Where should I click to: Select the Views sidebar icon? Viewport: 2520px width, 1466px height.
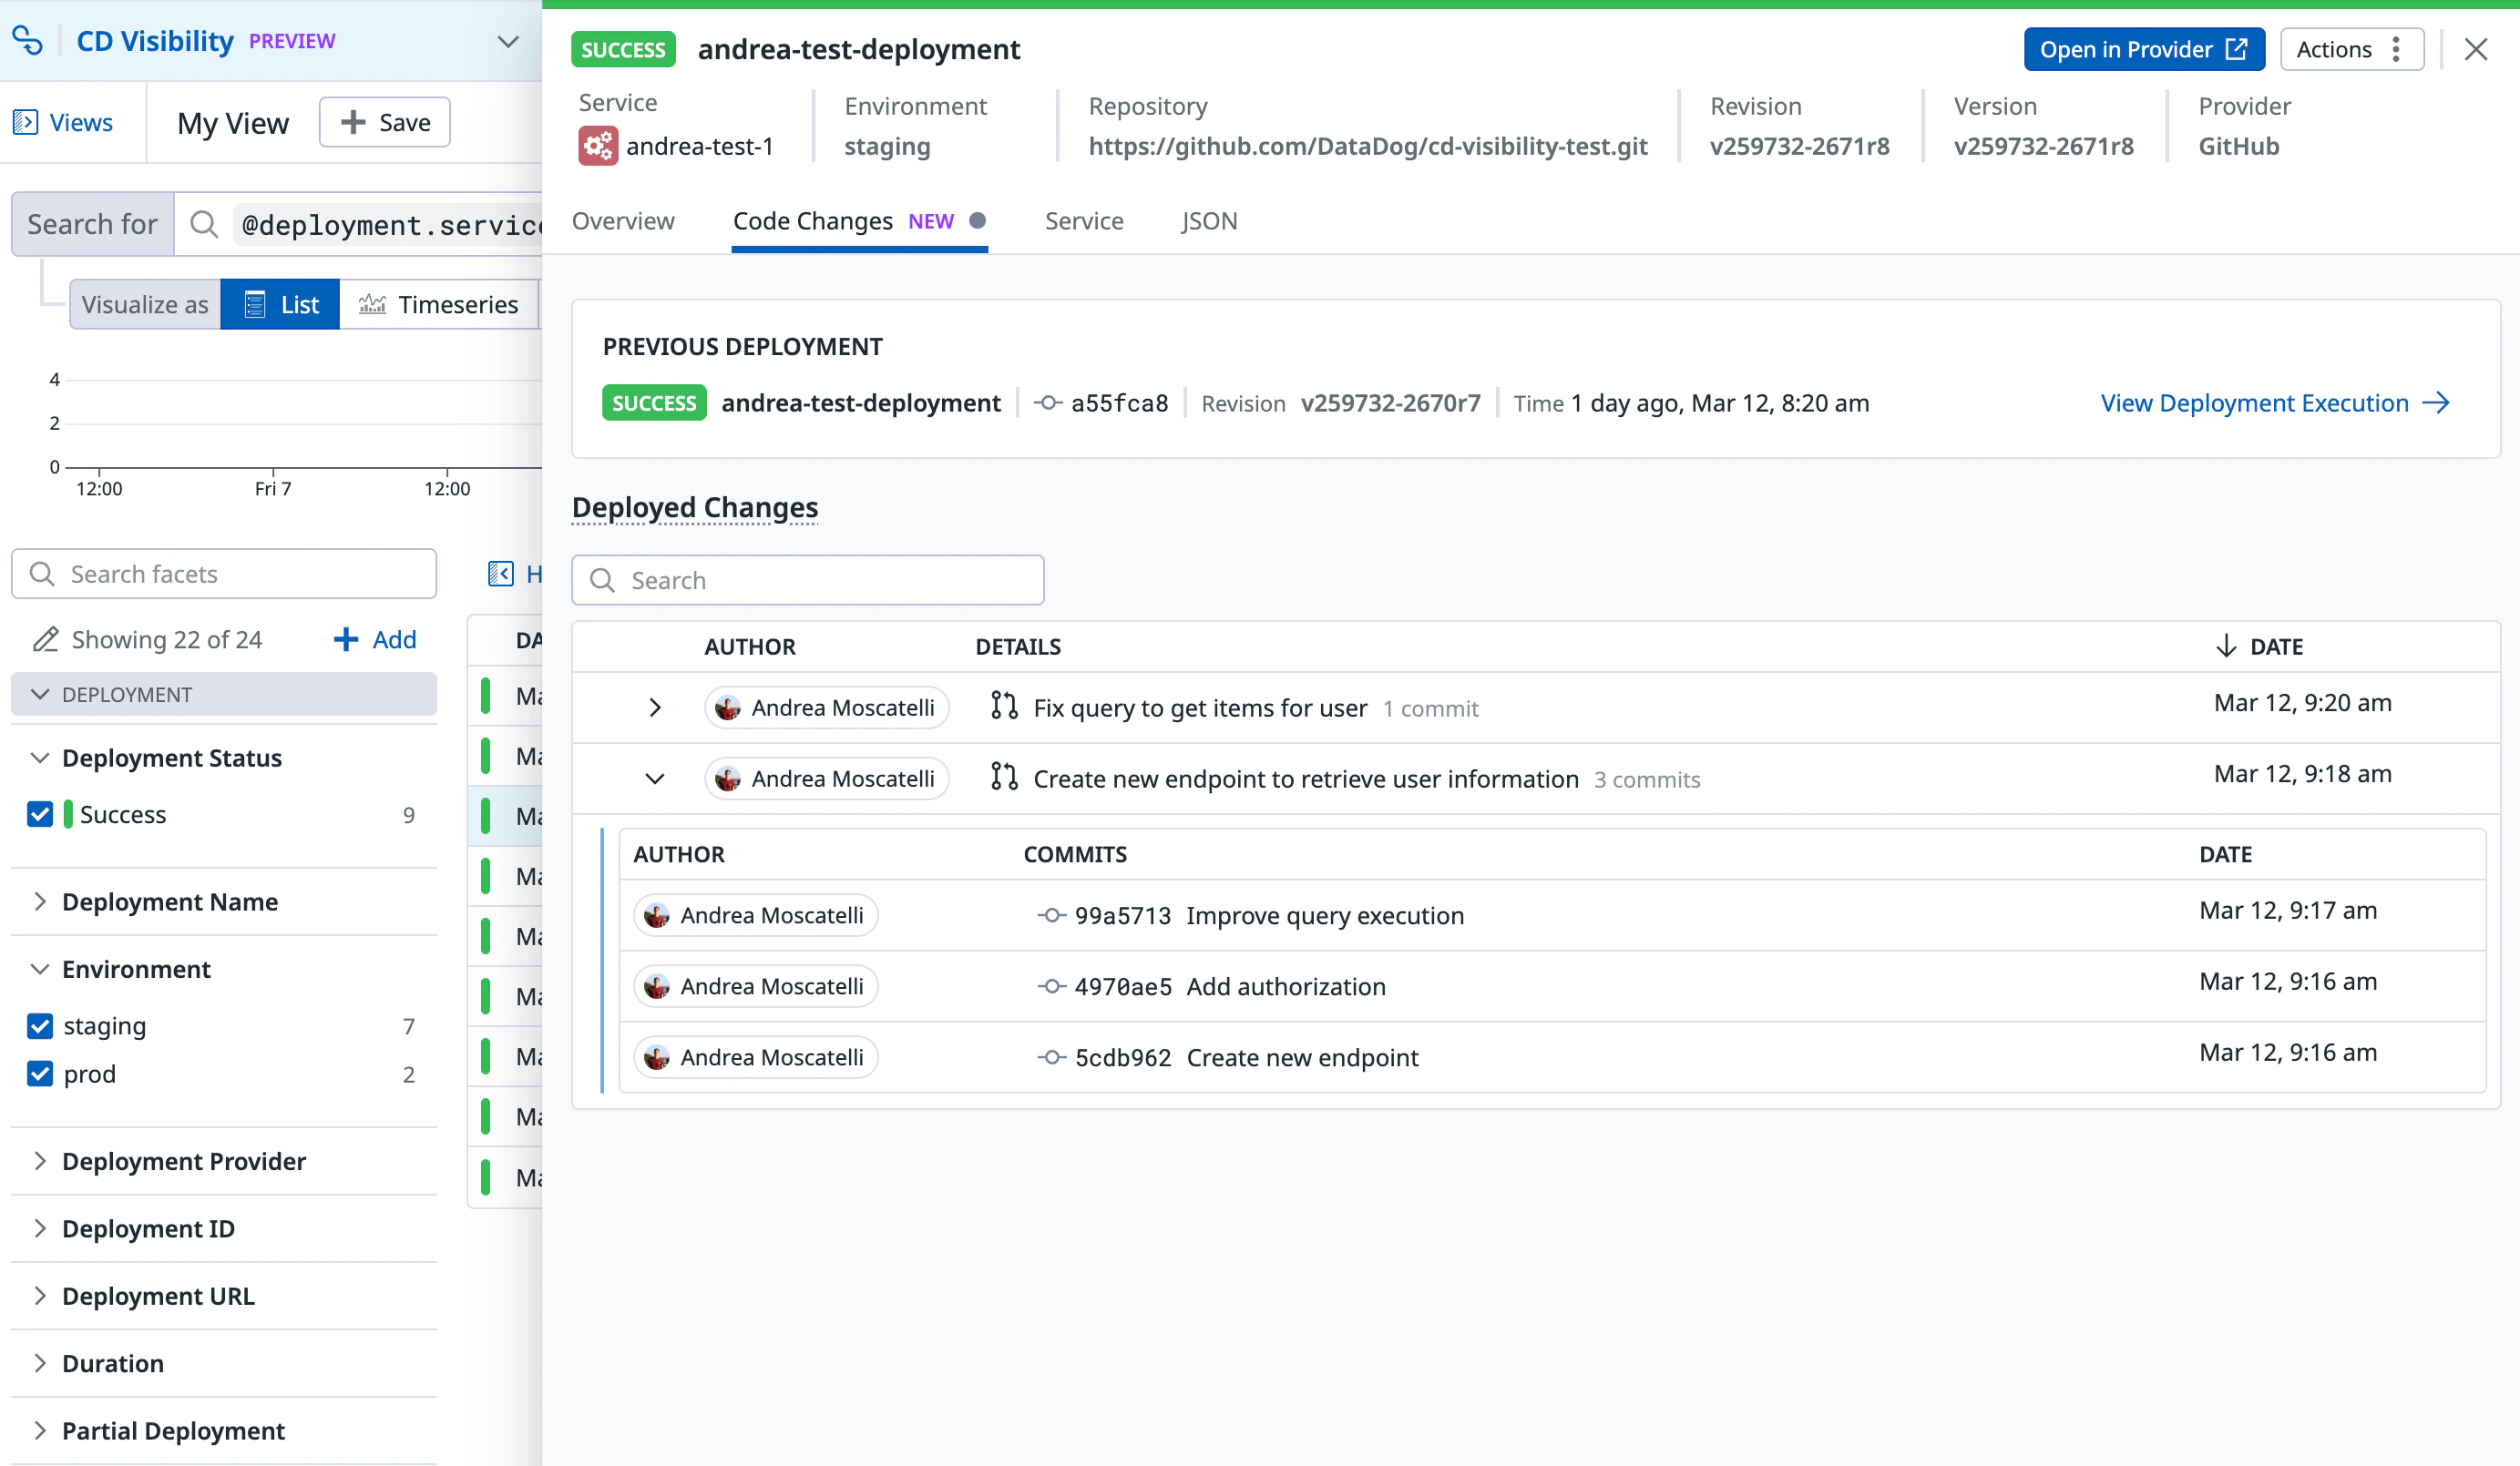click(25, 121)
